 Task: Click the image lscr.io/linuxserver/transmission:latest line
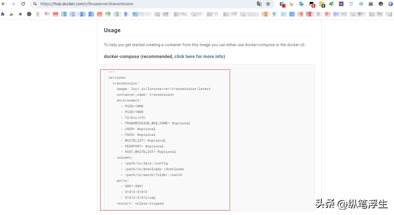coord(164,89)
